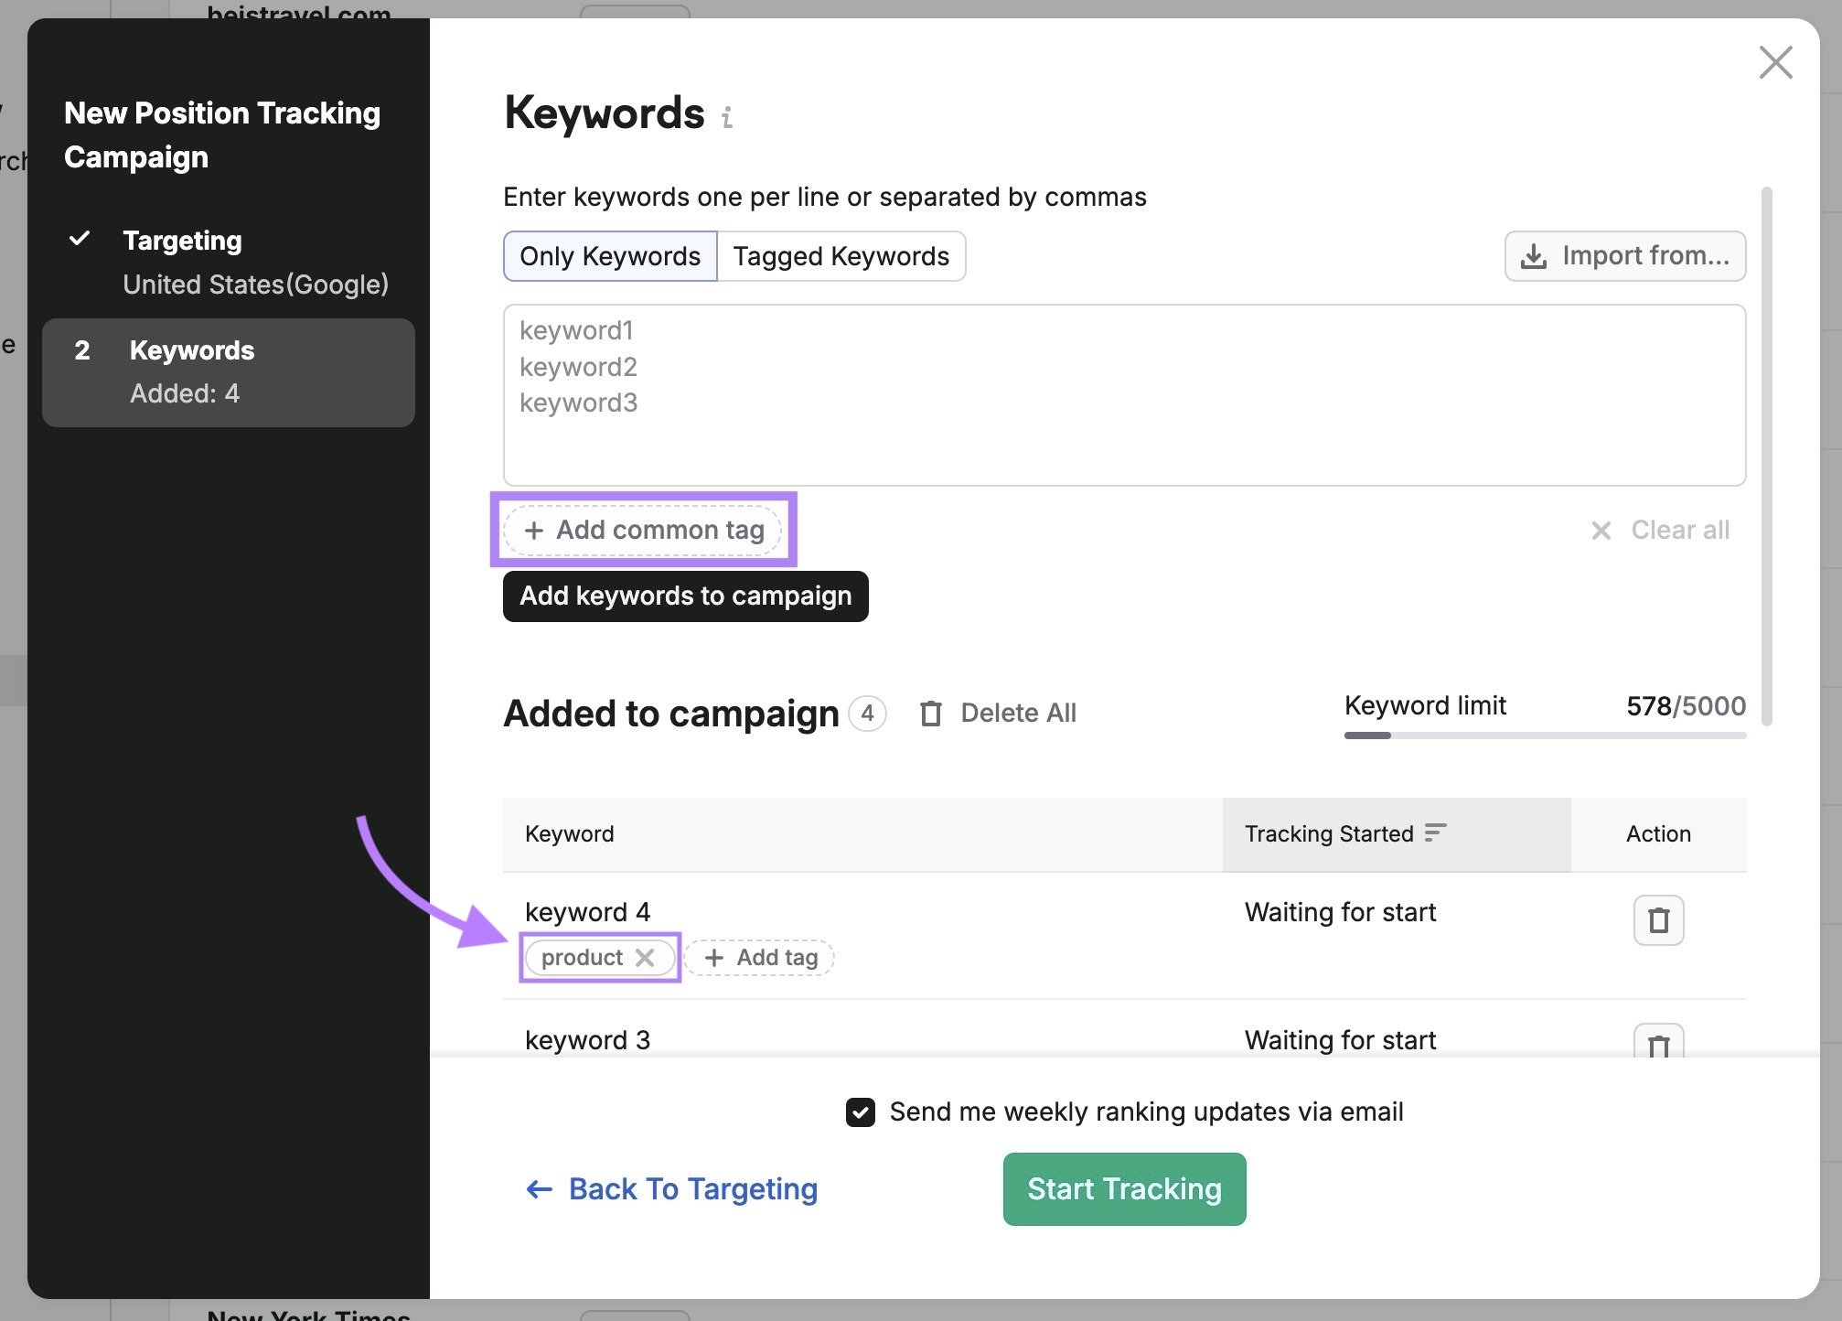The height and width of the screenshot is (1321, 1842).
Task: Switch to the Tagged Keywords tab
Action: pyautogui.click(x=841, y=256)
